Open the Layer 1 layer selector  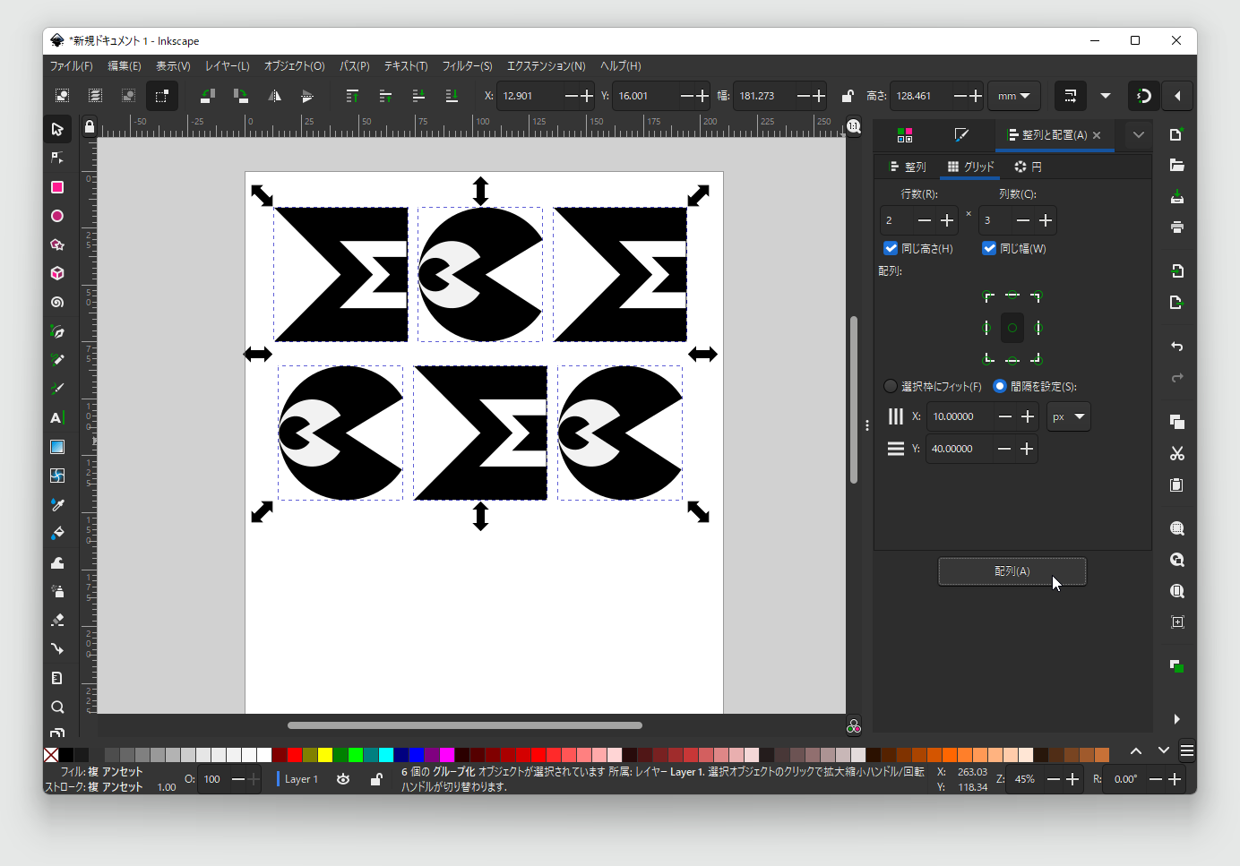[301, 779]
